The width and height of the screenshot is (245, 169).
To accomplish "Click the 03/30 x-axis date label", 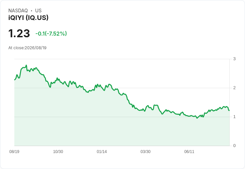I will click(145, 151).
